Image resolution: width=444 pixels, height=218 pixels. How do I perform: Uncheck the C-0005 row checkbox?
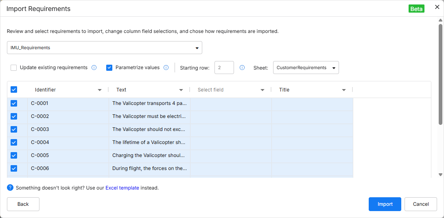pyautogui.click(x=14, y=155)
